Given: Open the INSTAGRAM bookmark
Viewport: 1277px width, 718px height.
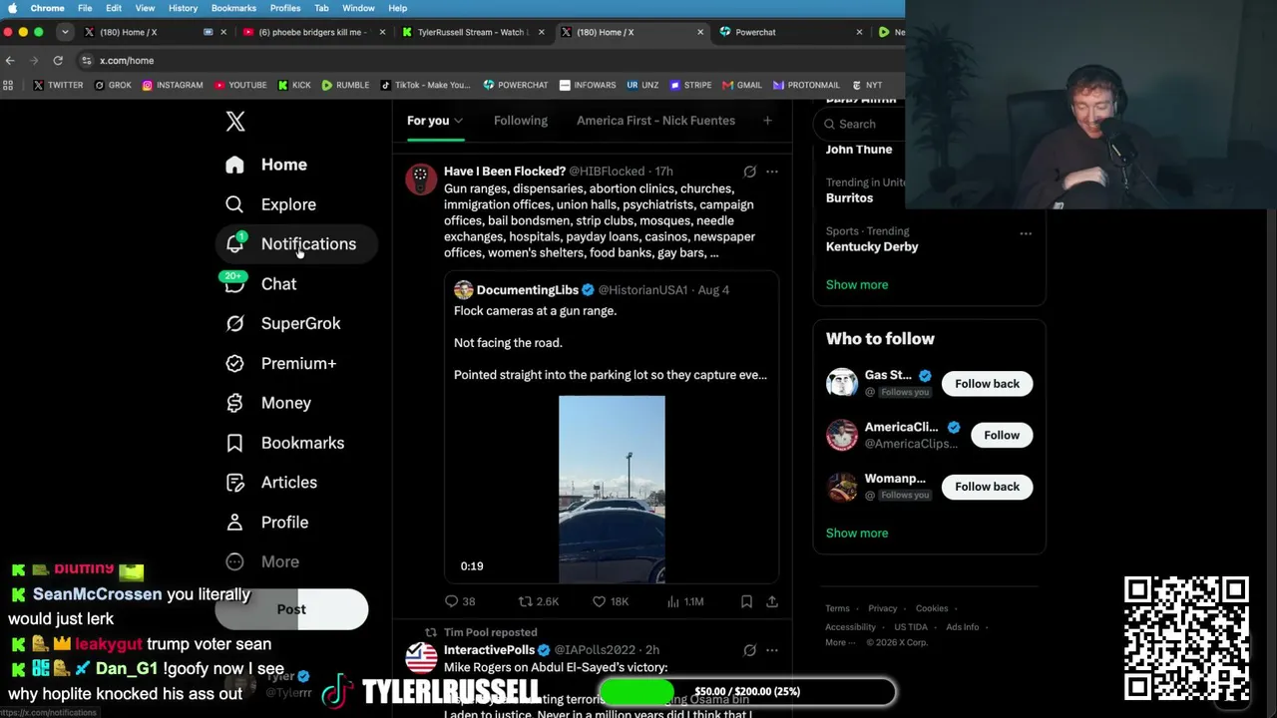Looking at the screenshot, I should click(173, 86).
